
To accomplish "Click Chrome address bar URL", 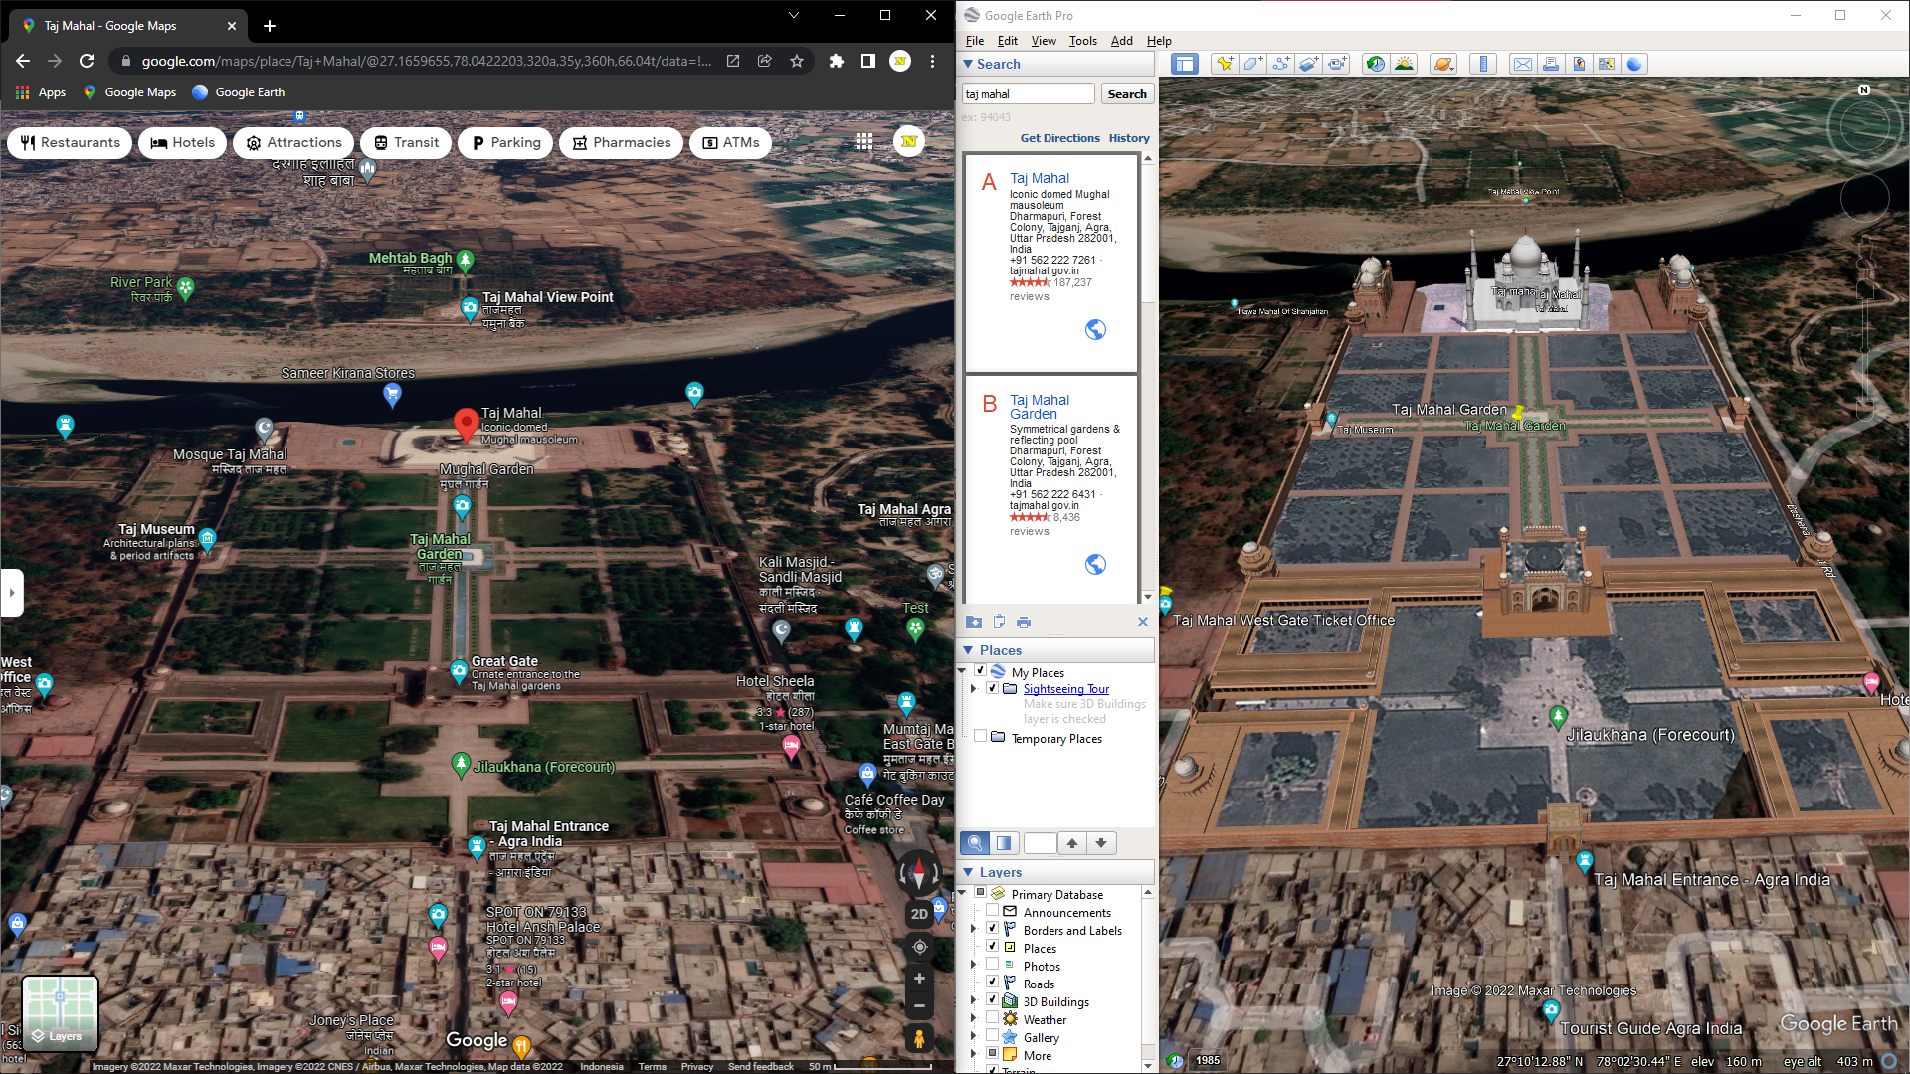I will tap(426, 61).
